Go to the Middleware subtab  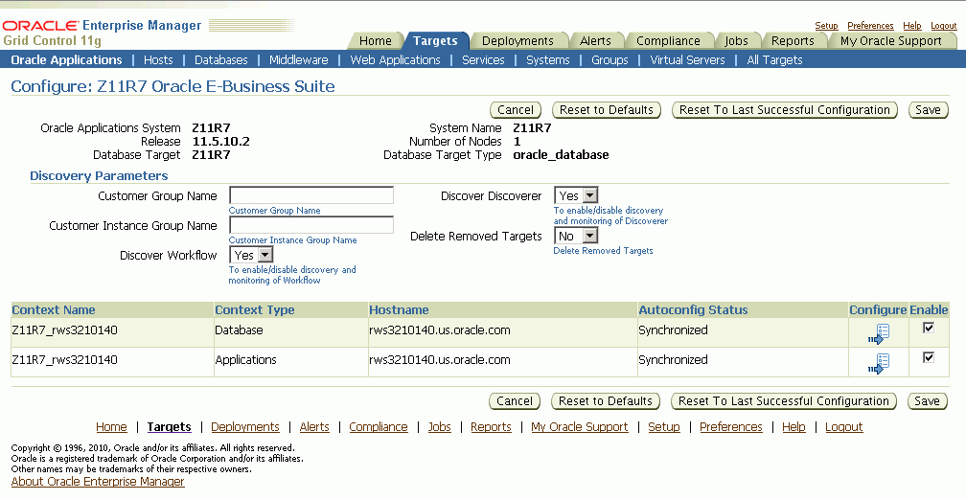tap(298, 59)
